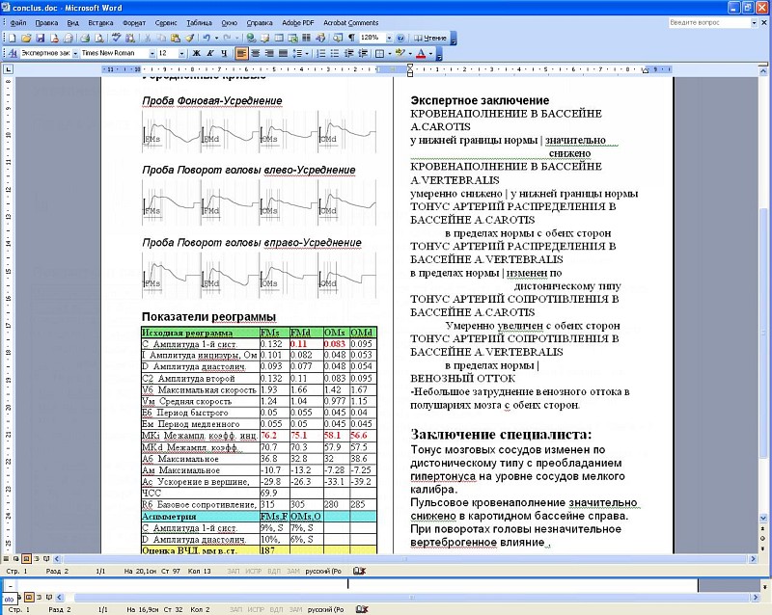Open the Acrobat Comments menu
Image resolution: width=772 pixels, height=615 pixels.
point(350,22)
